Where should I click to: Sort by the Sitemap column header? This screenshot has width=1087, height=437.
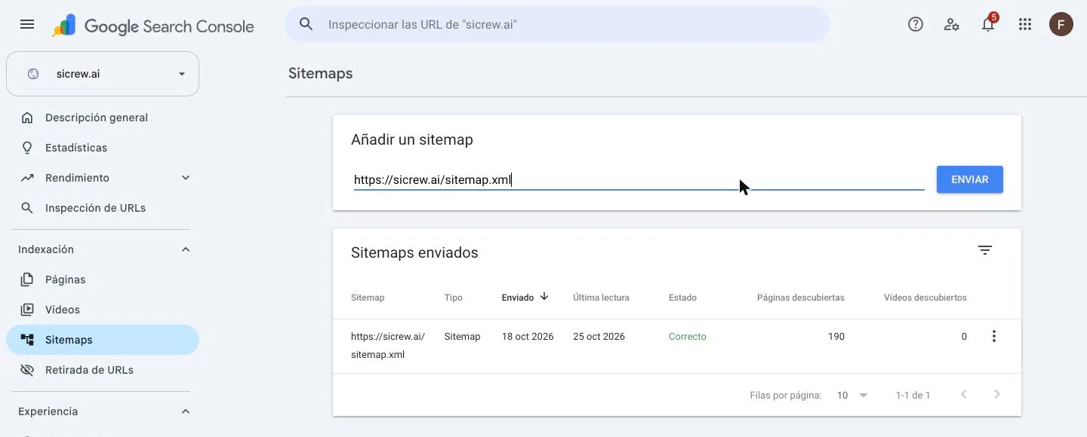coord(368,298)
